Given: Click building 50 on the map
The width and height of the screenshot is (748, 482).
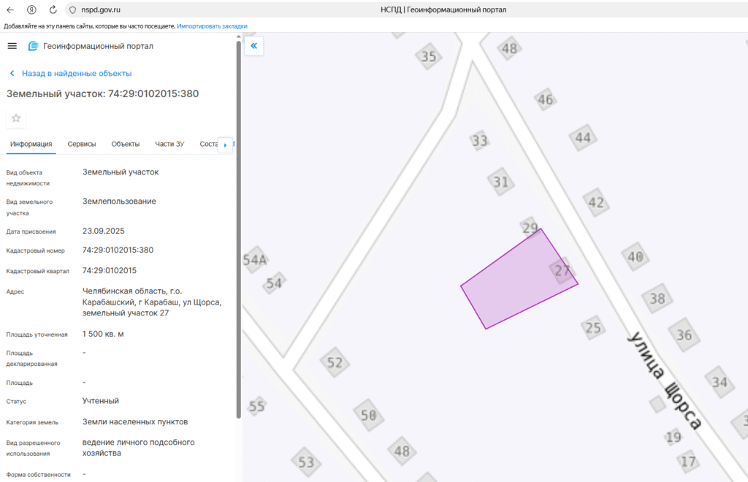Looking at the screenshot, I should 368,416.
